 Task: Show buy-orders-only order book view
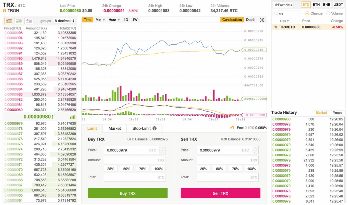pos(19,21)
